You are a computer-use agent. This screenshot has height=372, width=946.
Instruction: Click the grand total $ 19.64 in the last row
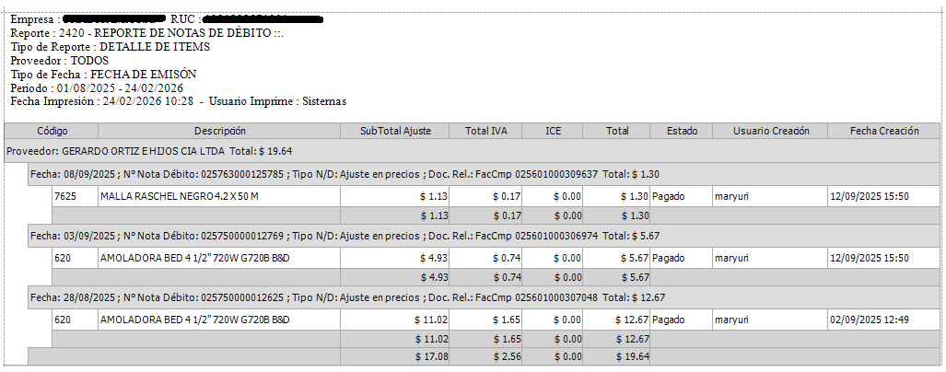pos(632,355)
